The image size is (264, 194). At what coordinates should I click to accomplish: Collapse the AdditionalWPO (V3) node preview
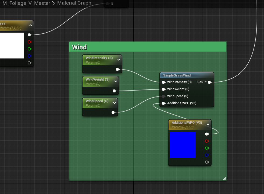[x=208, y=124]
